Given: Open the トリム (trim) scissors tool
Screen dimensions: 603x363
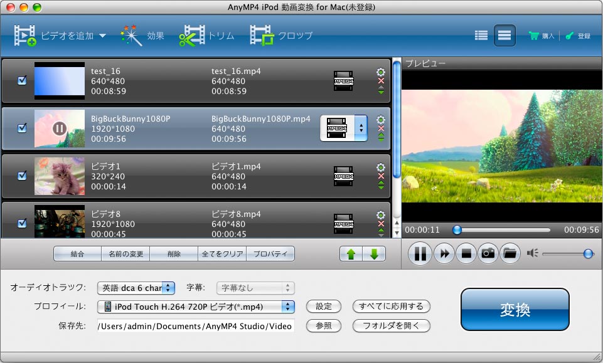Looking at the screenshot, I should coord(192,36).
